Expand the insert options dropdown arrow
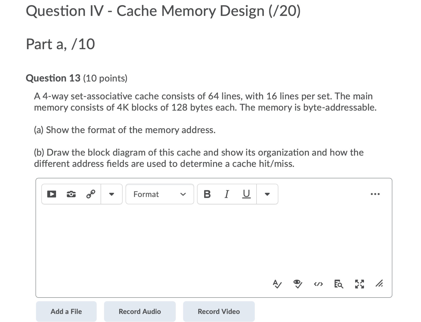The width and height of the screenshot is (421, 322). coord(112,194)
